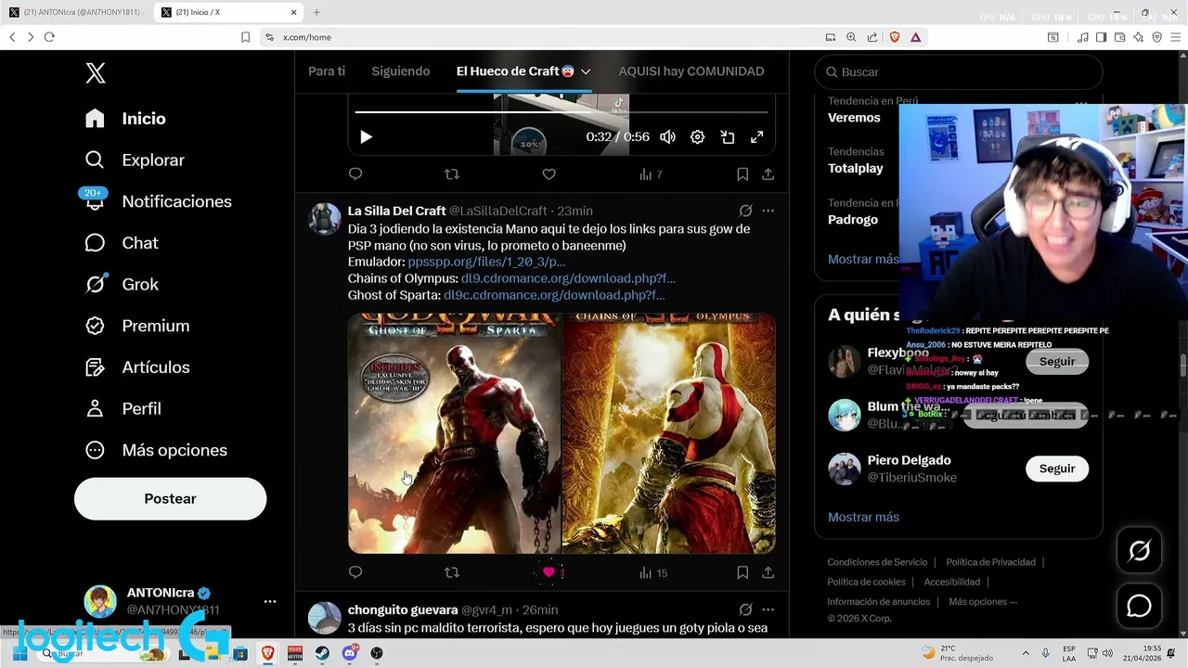Follow Piero Delgado
Screen dimensions: 1188x668
click(1057, 469)
